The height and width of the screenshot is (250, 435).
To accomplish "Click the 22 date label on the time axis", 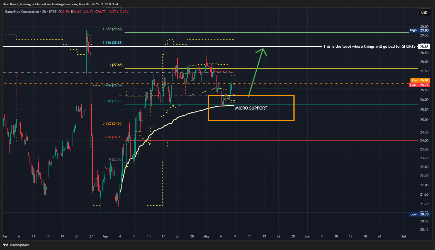I will (x=278, y=236).
